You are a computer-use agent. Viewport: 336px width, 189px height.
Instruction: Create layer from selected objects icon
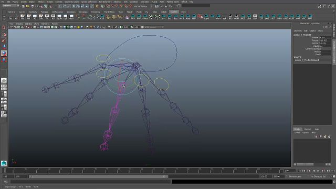coord(329,136)
